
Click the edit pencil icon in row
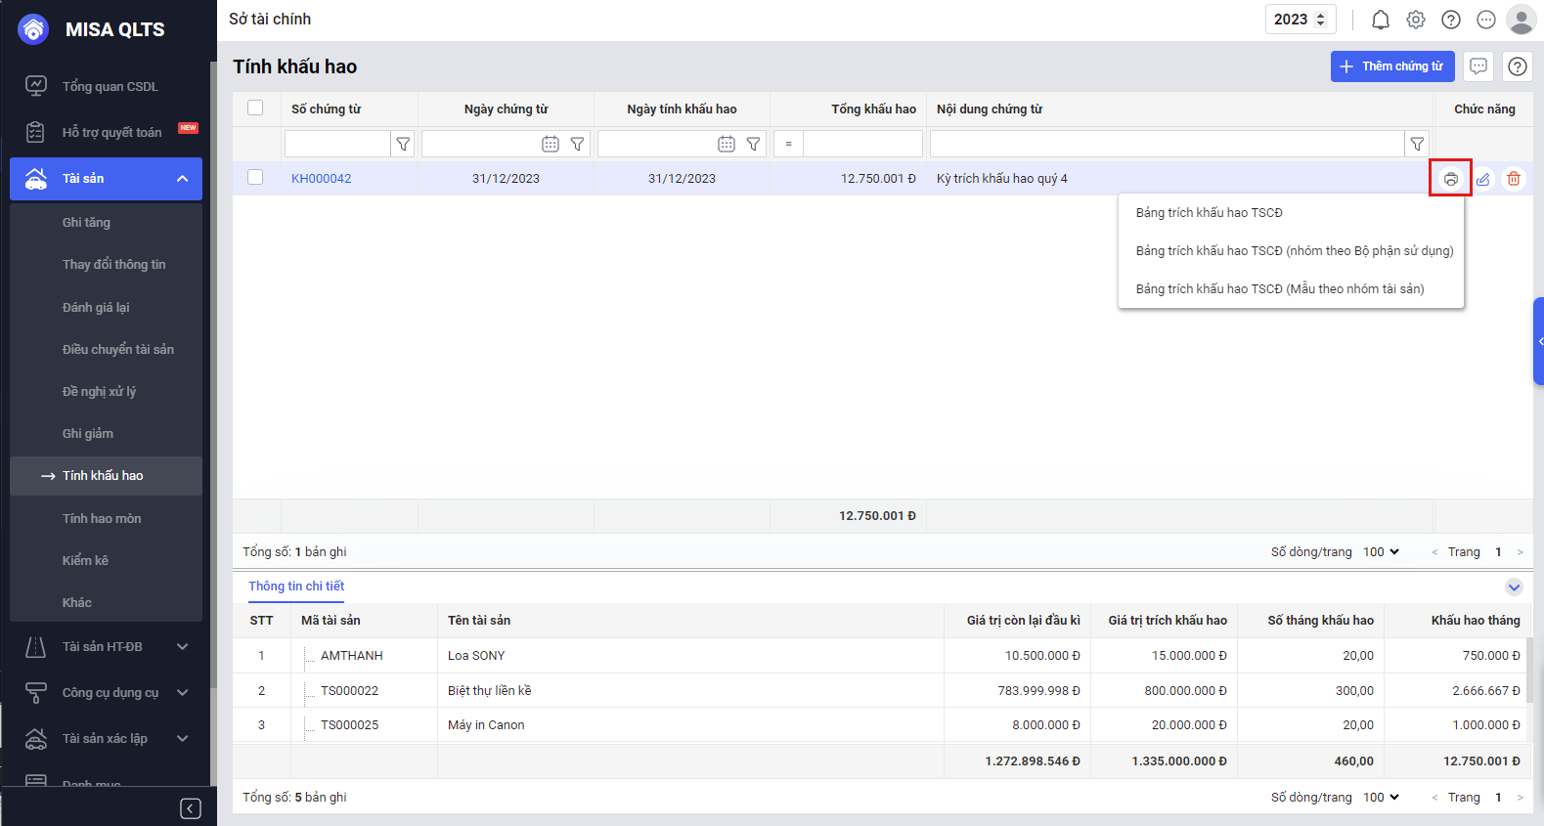[1483, 179]
